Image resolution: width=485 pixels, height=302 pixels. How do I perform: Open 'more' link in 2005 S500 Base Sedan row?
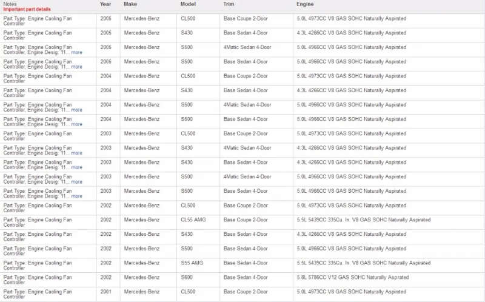[77, 67]
